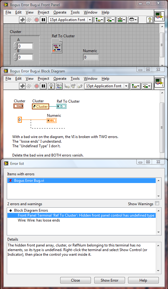168x289 pixels.
Task: Open Distribute Objects menu in Front Panel toolbar
Action: click(x=111, y=20)
